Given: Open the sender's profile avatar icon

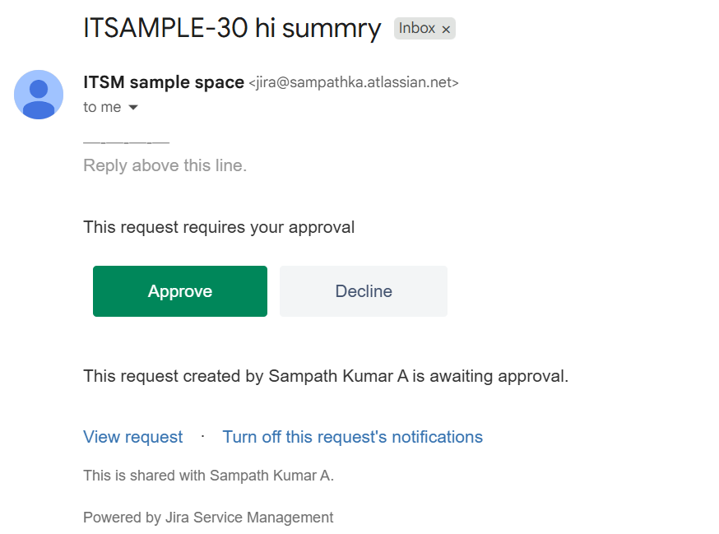Looking at the screenshot, I should 39,95.
